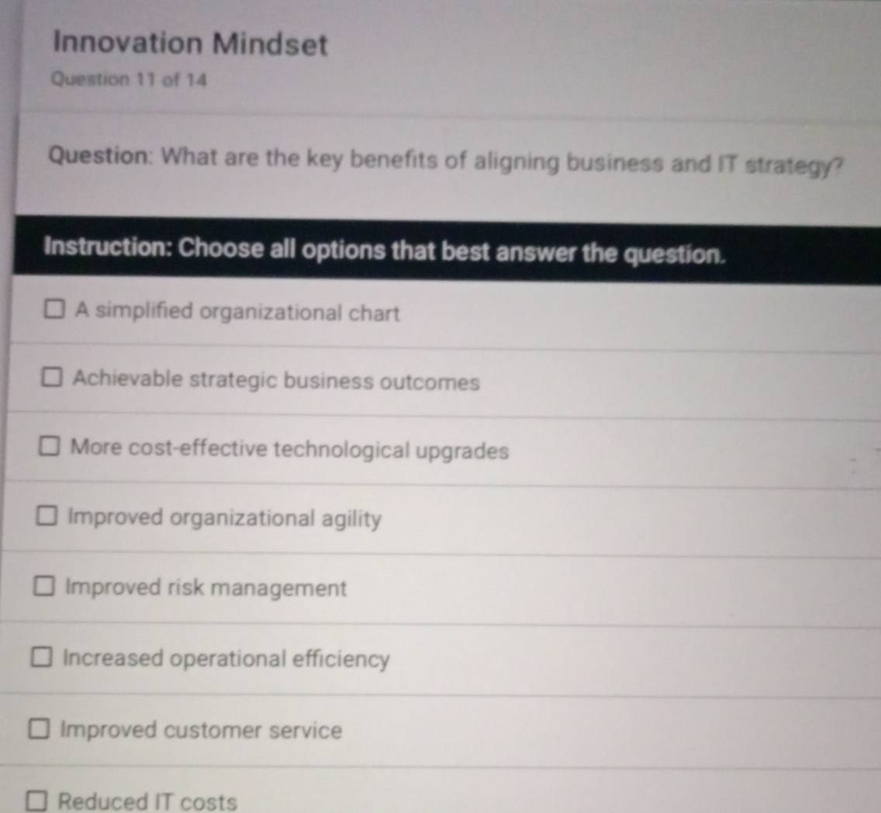Click the 'A simplified organizational chart' option text

237,313
